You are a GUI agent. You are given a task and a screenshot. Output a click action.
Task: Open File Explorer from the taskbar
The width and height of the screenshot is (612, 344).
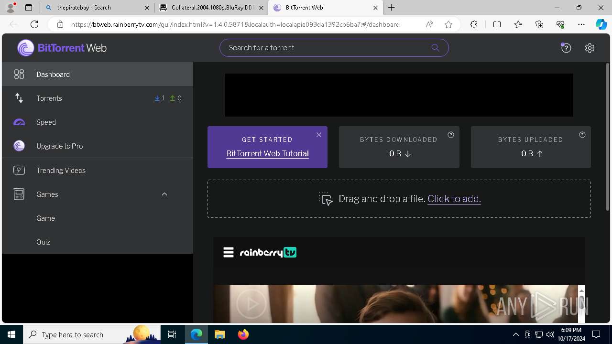219,334
